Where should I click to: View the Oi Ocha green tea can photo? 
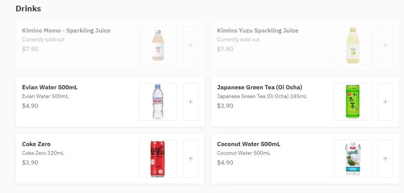pos(352,102)
